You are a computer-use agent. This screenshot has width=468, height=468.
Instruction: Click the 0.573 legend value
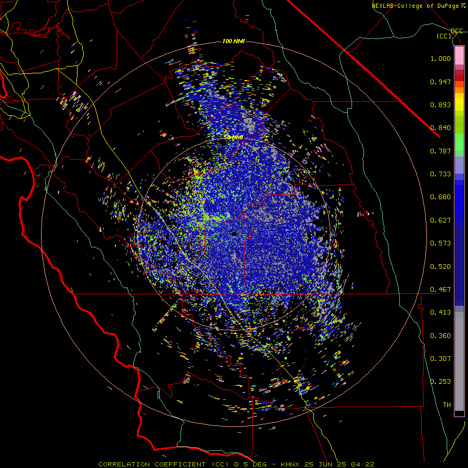440,243
